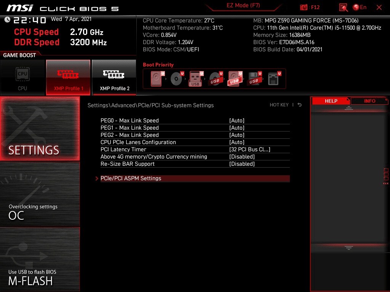The width and height of the screenshot is (390, 292).
Task: Toggle the CPU Game Boost button
Action: (x=22, y=78)
